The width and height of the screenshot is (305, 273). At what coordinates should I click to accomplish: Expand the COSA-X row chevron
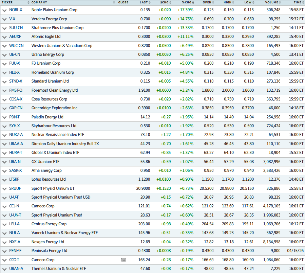4,99
